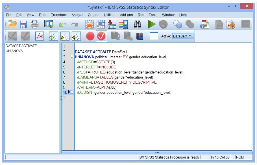Image resolution: width=257 pixels, height=165 pixels.
Task: Click the /CRITERIA=ALPHA(.05) line
Action: pos(97,87)
